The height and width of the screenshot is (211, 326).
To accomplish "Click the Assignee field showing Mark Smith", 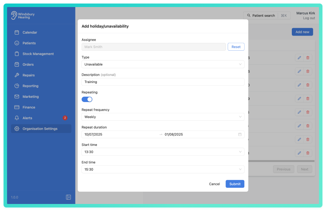I will tap(154, 47).
